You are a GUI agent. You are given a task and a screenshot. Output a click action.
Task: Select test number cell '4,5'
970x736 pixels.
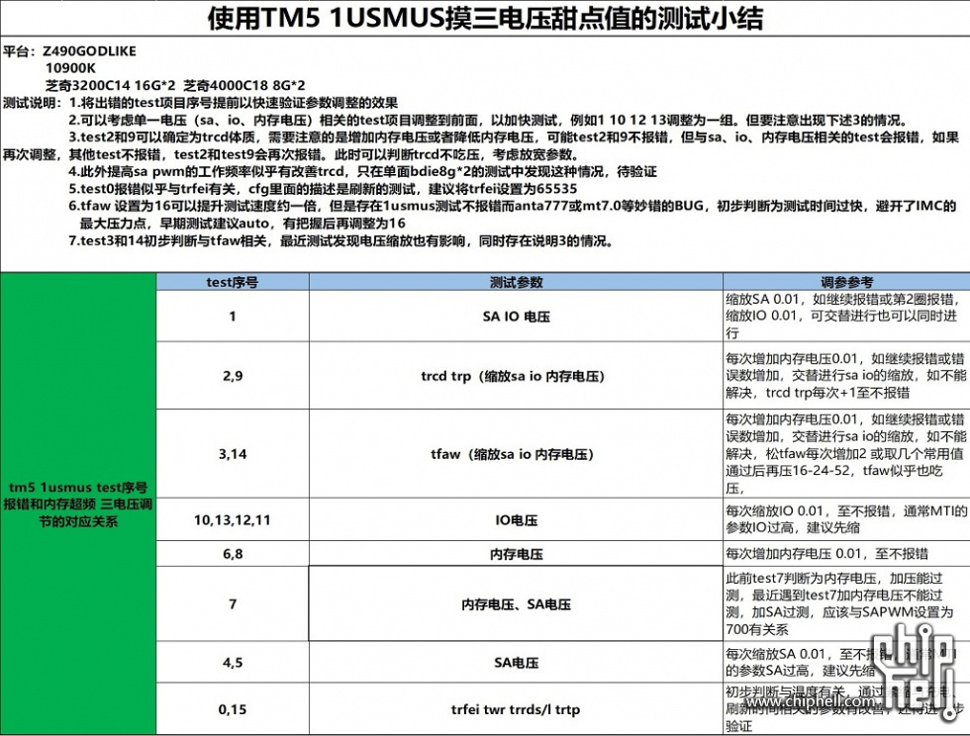[x=233, y=663]
